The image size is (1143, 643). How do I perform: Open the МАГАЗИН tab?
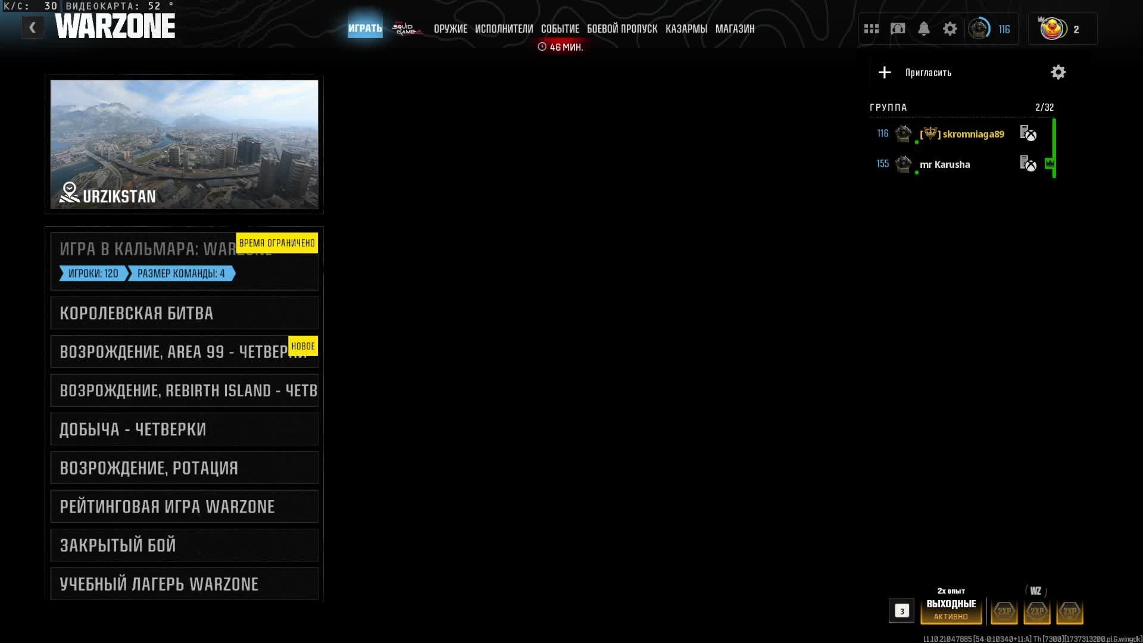(x=735, y=29)
